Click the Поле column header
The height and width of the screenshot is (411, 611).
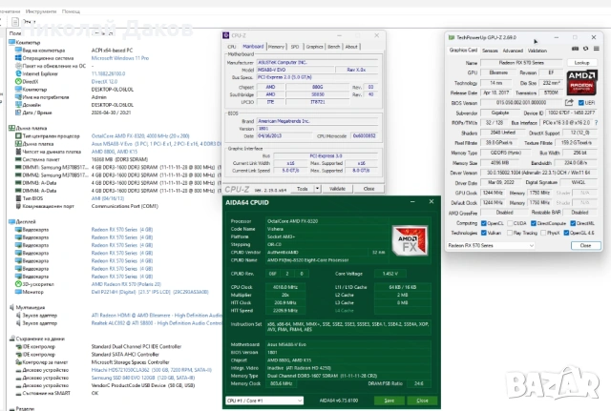15,33
